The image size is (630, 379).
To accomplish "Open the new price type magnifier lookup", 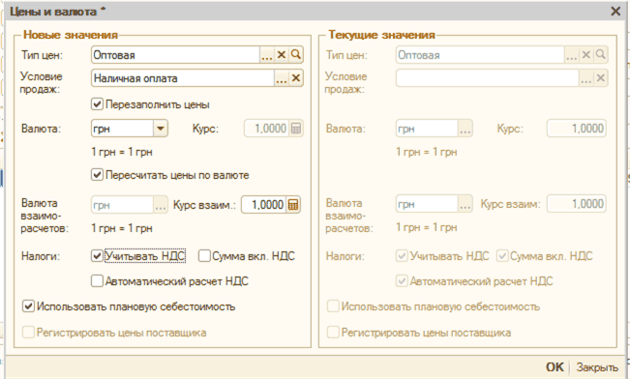I will [x=296, y=54].
